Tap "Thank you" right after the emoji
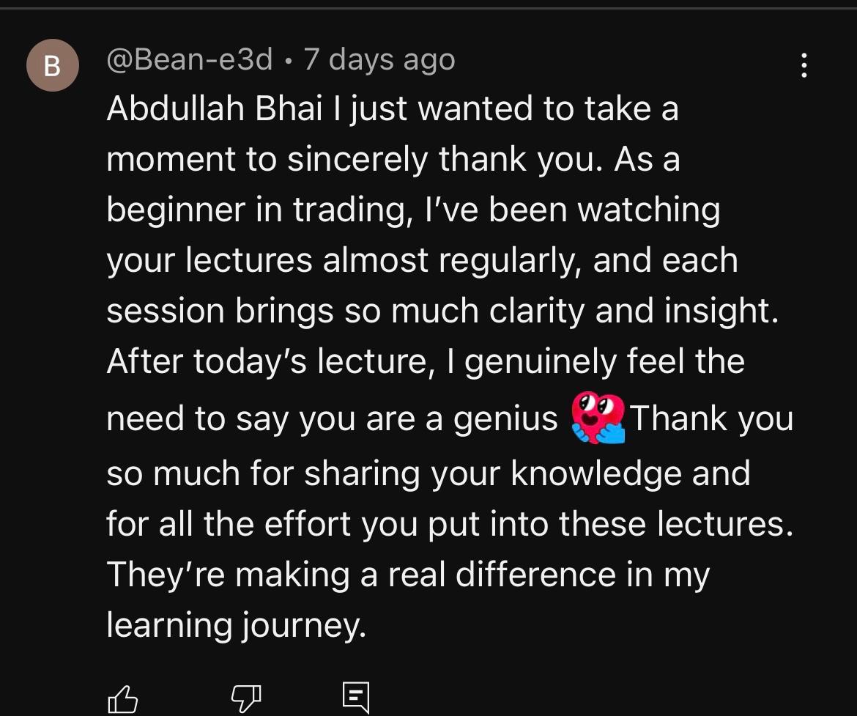Image resolution: width=857 pixels, height=716 pixels. (x=711, y=419)
